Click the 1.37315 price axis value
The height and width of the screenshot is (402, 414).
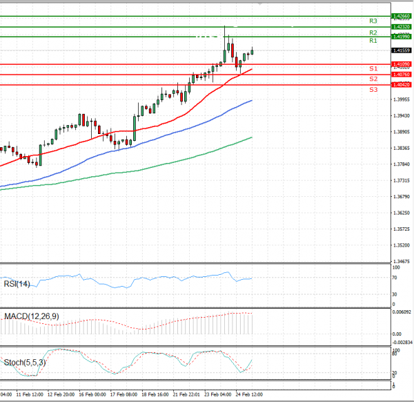click(x=402, y=180)
